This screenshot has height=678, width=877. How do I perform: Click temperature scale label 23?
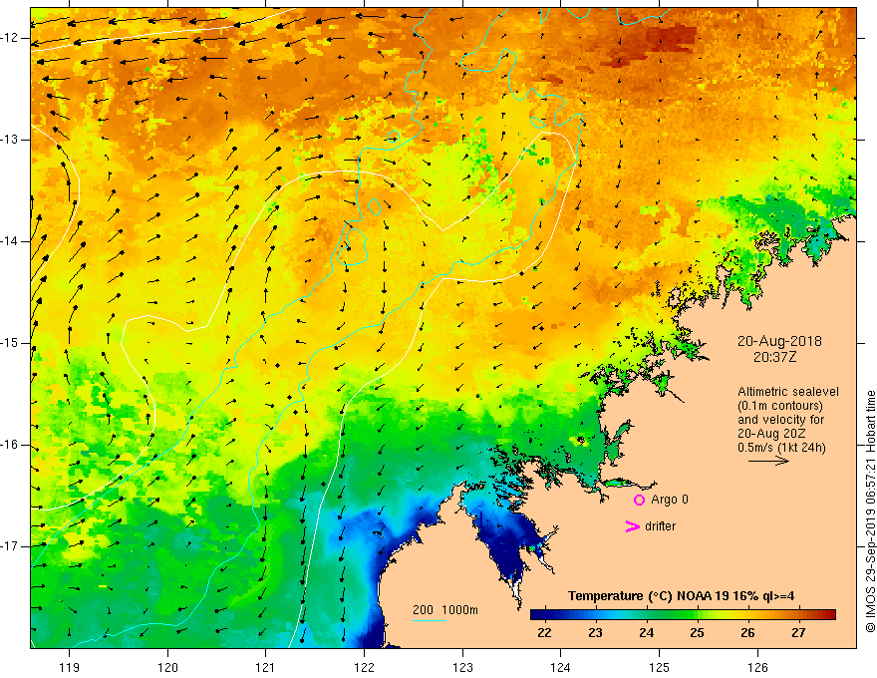point(595,633)
